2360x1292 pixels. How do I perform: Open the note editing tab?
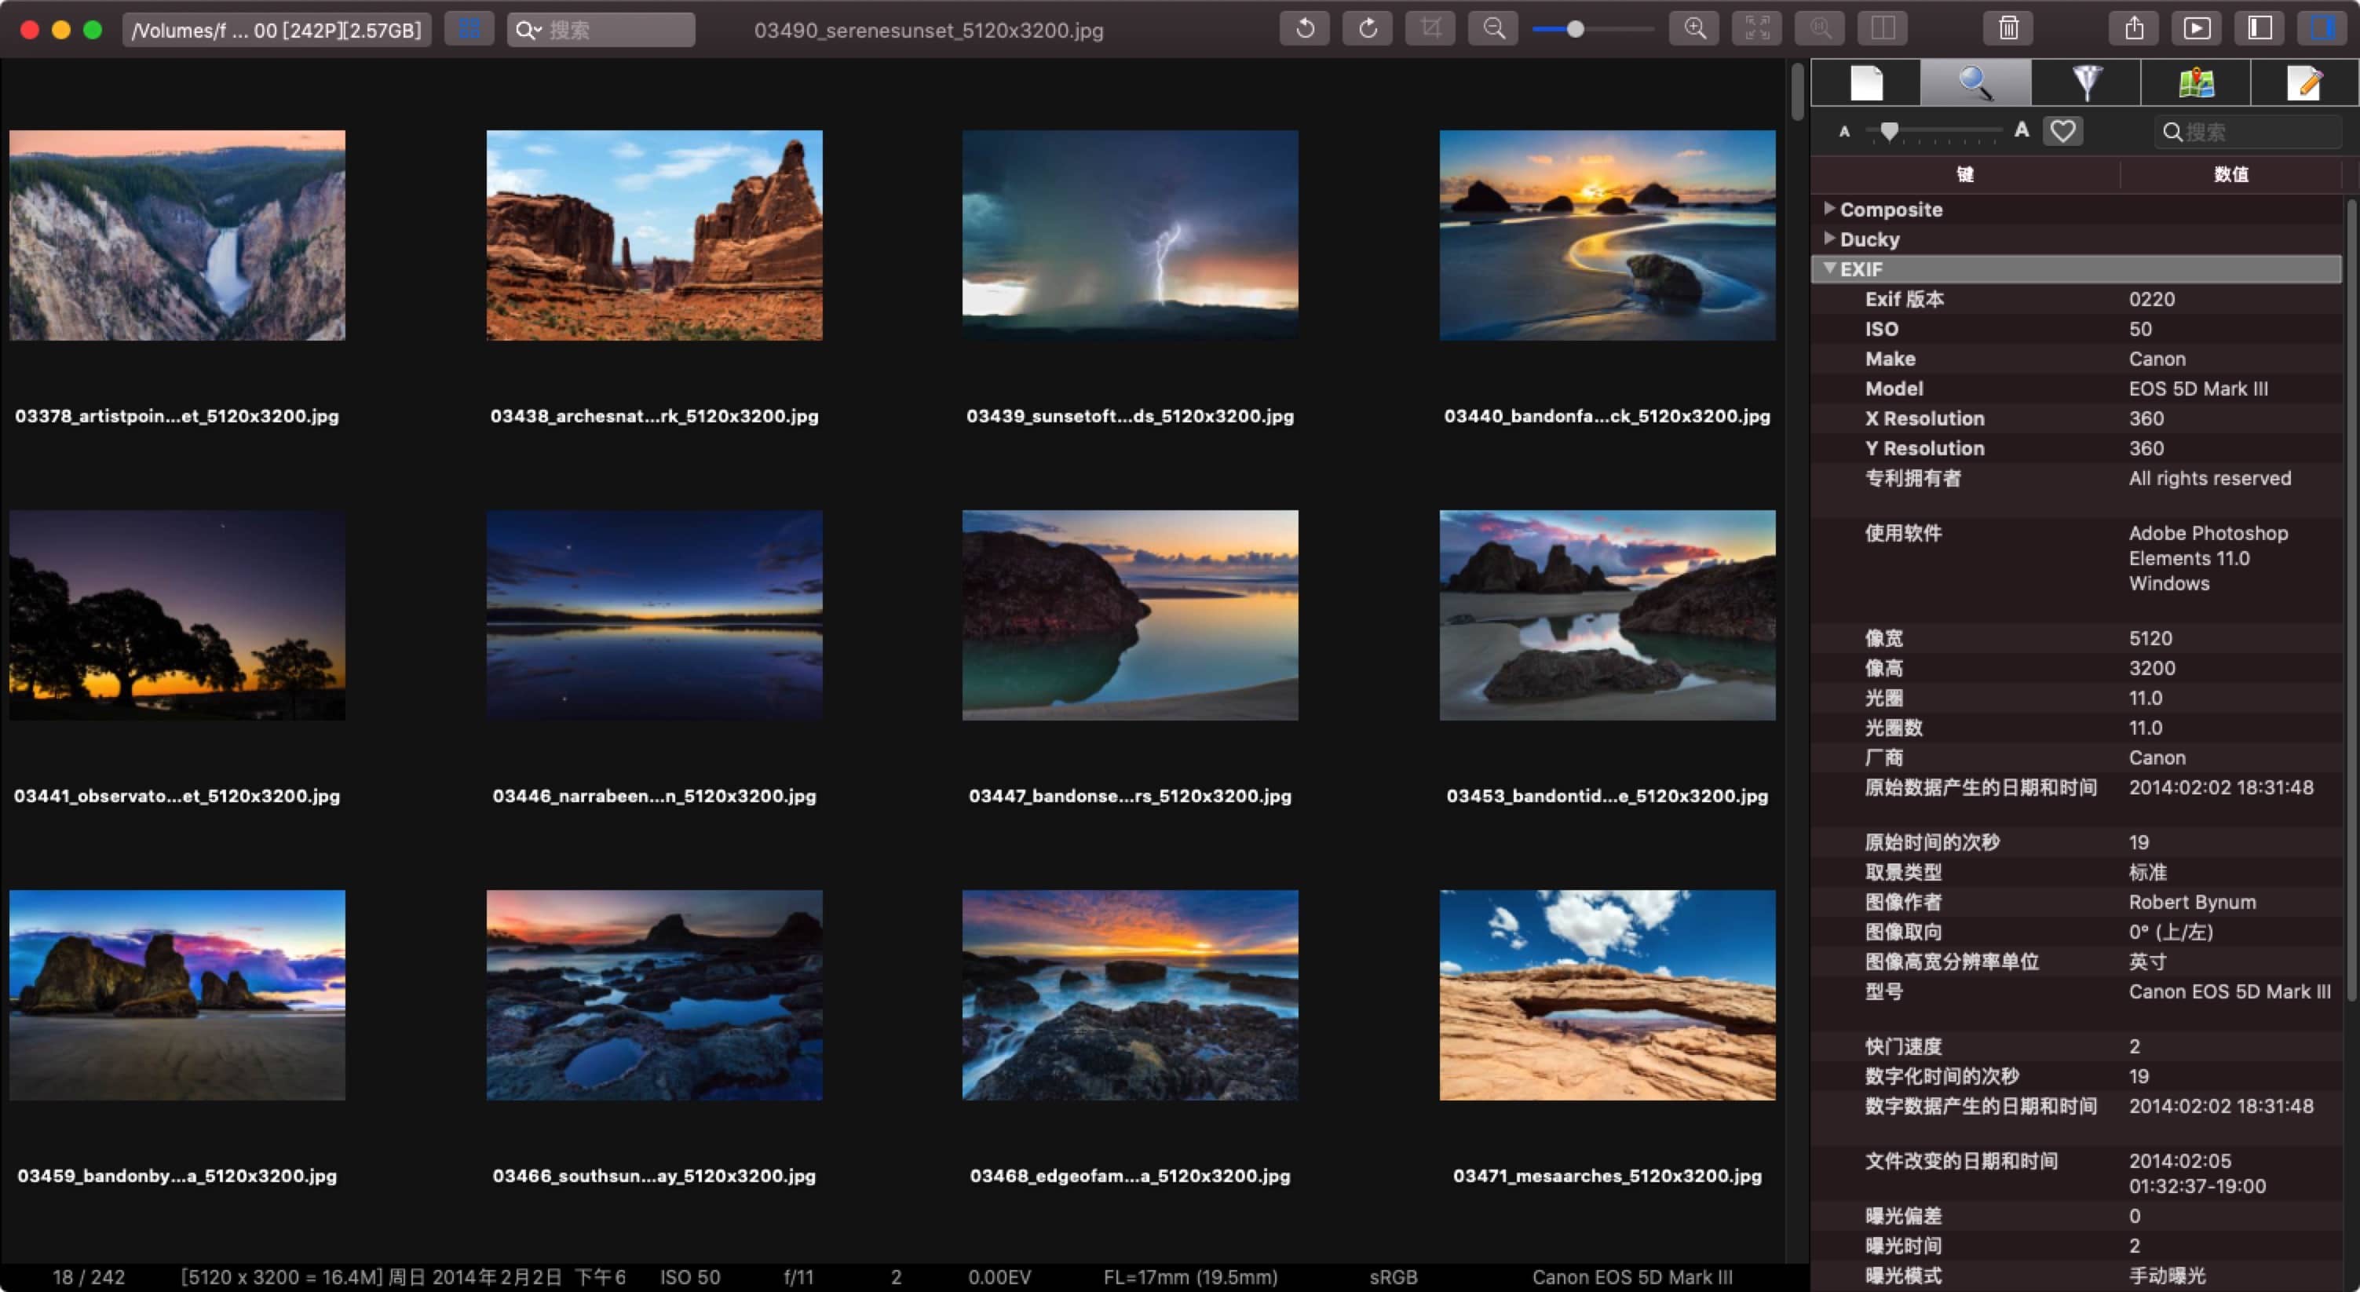click(2305, 83)
